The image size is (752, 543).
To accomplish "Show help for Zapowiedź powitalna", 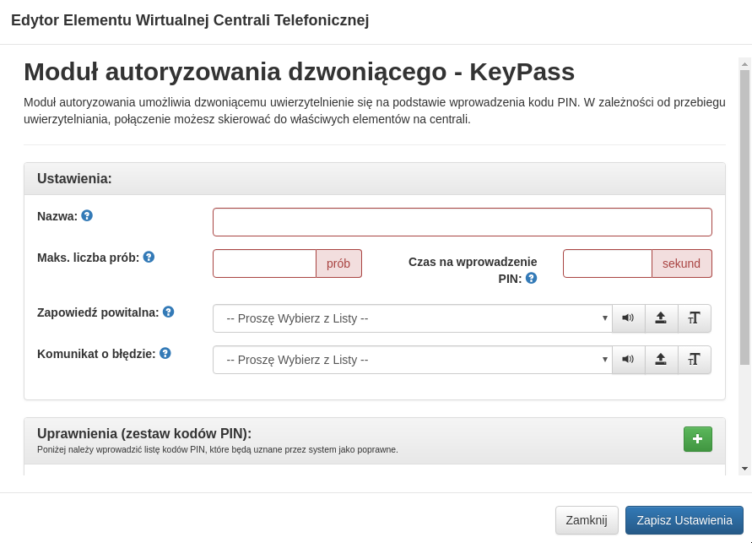I will 168,312.
